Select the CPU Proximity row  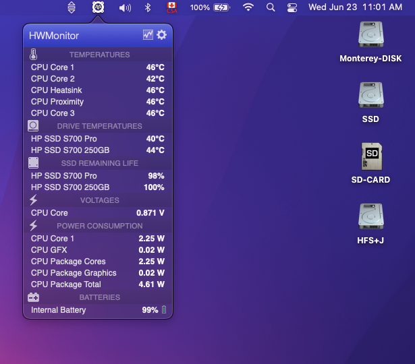[x=98, y=102]
